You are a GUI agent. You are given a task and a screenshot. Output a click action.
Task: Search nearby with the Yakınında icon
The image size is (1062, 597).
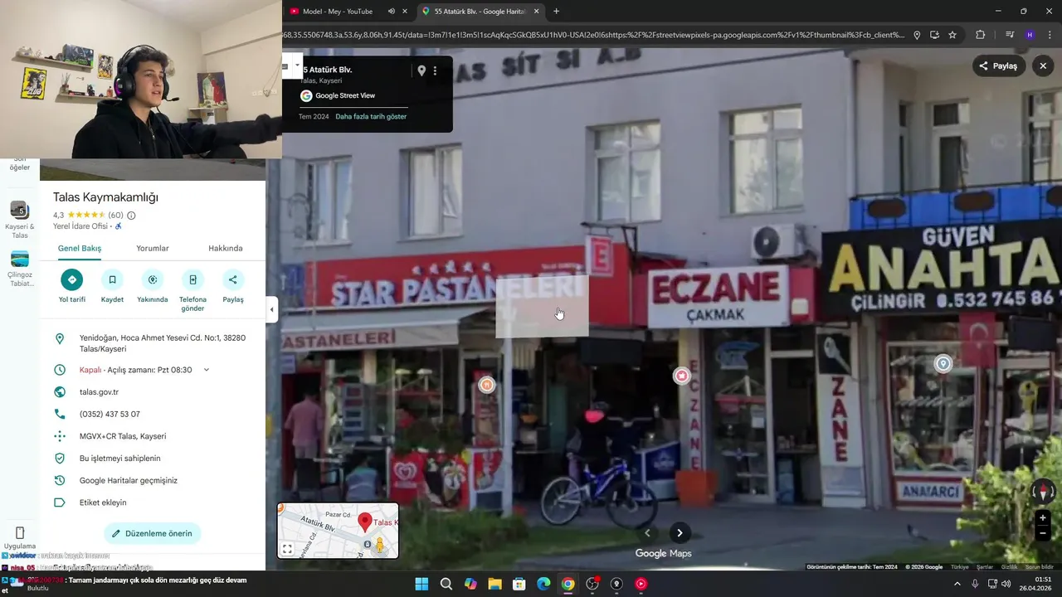click(x=152, y=279)
